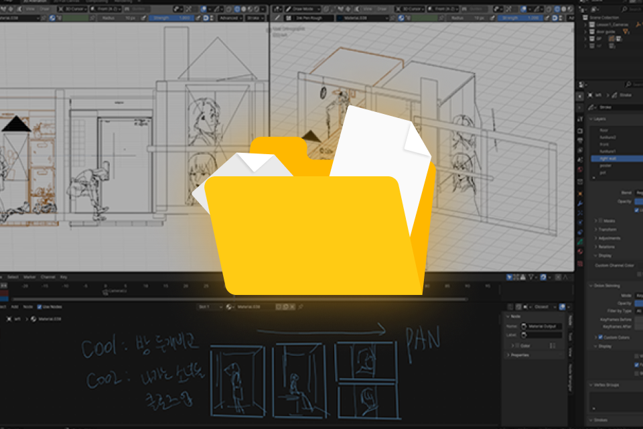Open the Render properties tab icon
This screenshot has width=643, height=429.
[580, 131]
